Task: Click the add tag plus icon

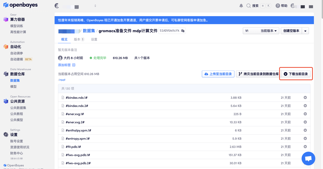Action: [x=74, y=65]
